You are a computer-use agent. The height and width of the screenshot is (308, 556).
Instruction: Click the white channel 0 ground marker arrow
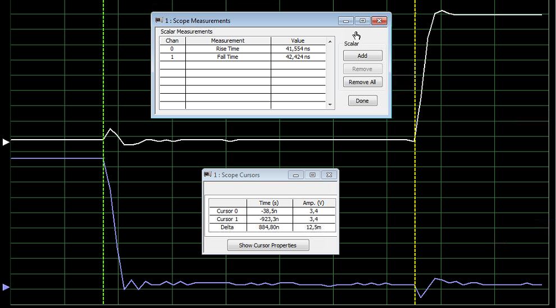(6, 142)
